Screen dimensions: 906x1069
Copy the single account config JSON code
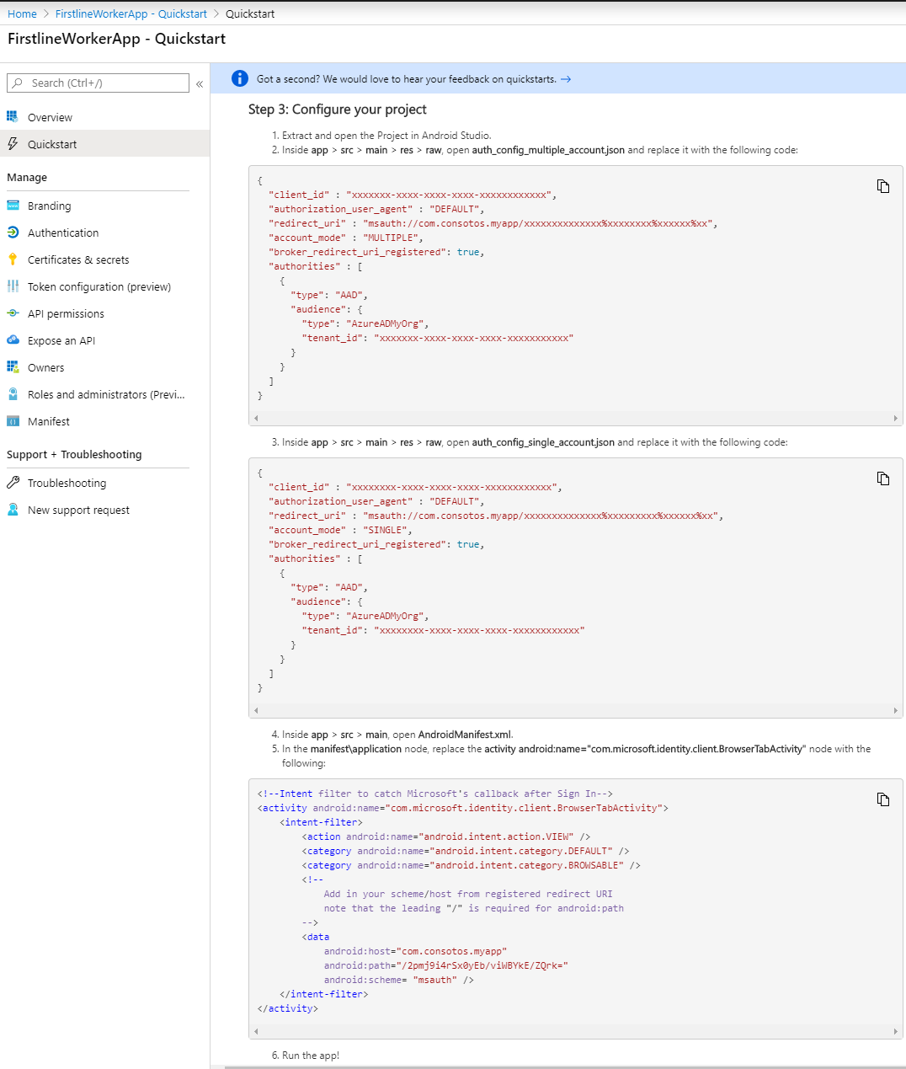point(882,478)
